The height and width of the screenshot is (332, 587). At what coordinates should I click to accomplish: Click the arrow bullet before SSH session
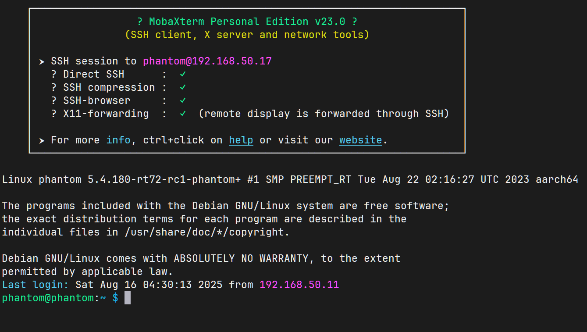coord(42,61)
